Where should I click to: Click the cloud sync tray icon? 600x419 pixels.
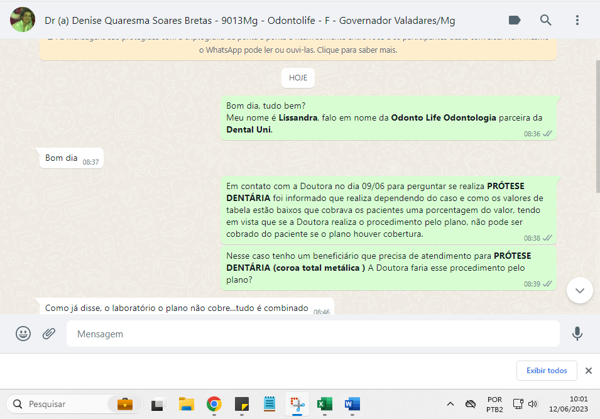point(471,404)
